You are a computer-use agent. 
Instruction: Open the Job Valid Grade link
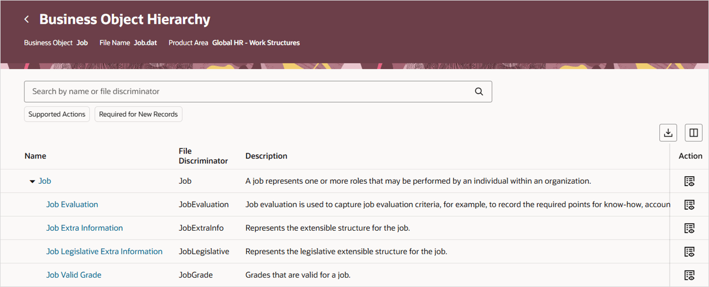pyautogui.click(x=74, y=275)
